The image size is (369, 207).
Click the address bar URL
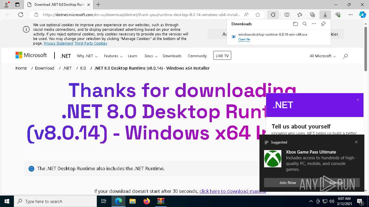tap(141, 15)
